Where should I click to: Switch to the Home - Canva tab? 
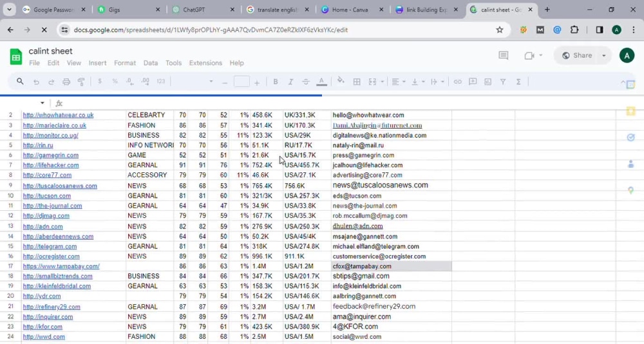[x=352, y=10]
